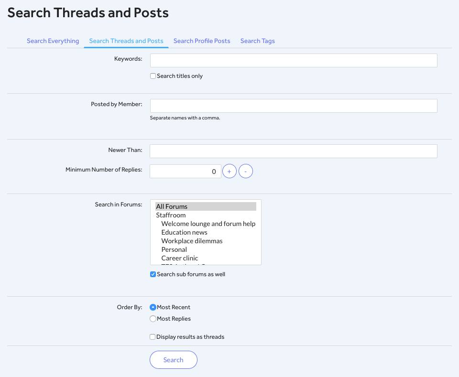Select the Most Recent order option
This screenshot has height=377, width=459.
[x=153, y=307]
